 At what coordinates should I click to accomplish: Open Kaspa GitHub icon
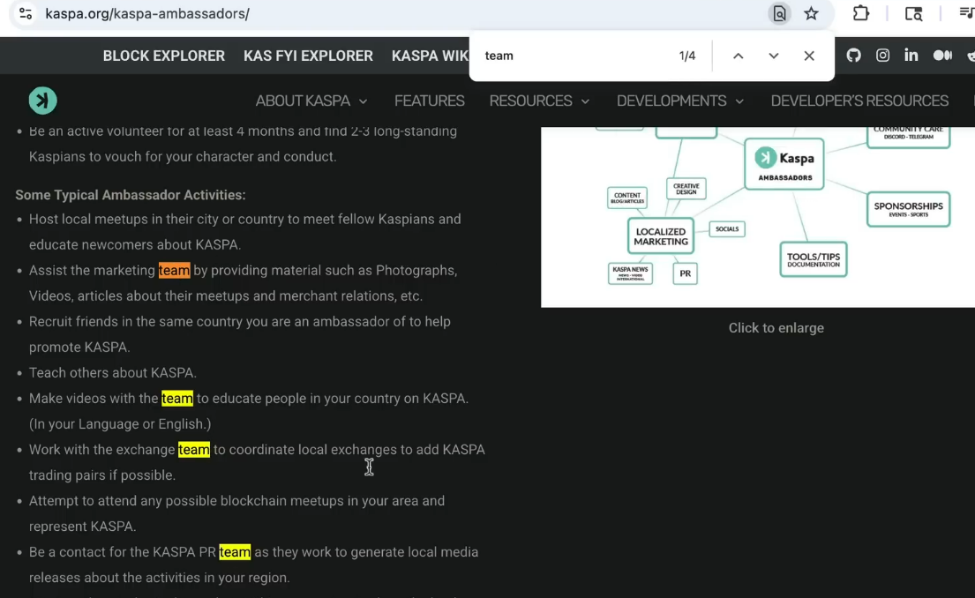point(854,56)
